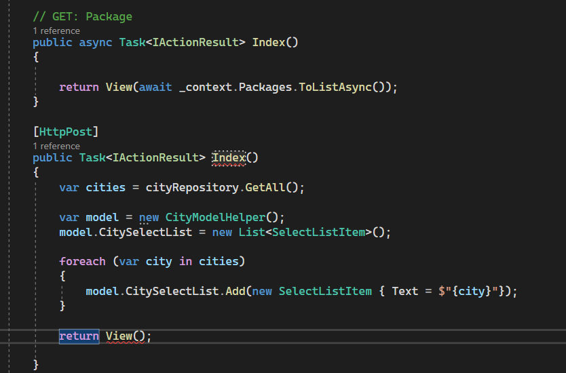Click the "foreach" keyword

point(83,262)
